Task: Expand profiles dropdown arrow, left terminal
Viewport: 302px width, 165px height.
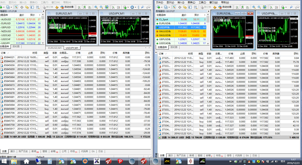Action: (x=11, y=7)
